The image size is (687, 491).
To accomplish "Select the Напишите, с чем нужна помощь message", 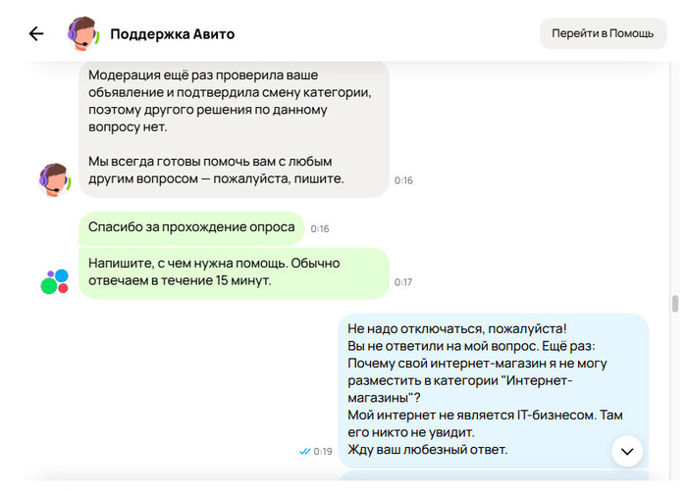I will click(234, 272).
